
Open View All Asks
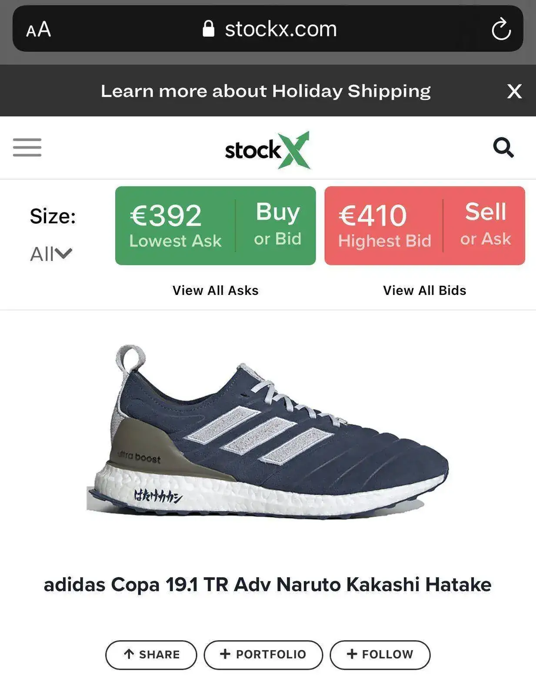(216, 290)
